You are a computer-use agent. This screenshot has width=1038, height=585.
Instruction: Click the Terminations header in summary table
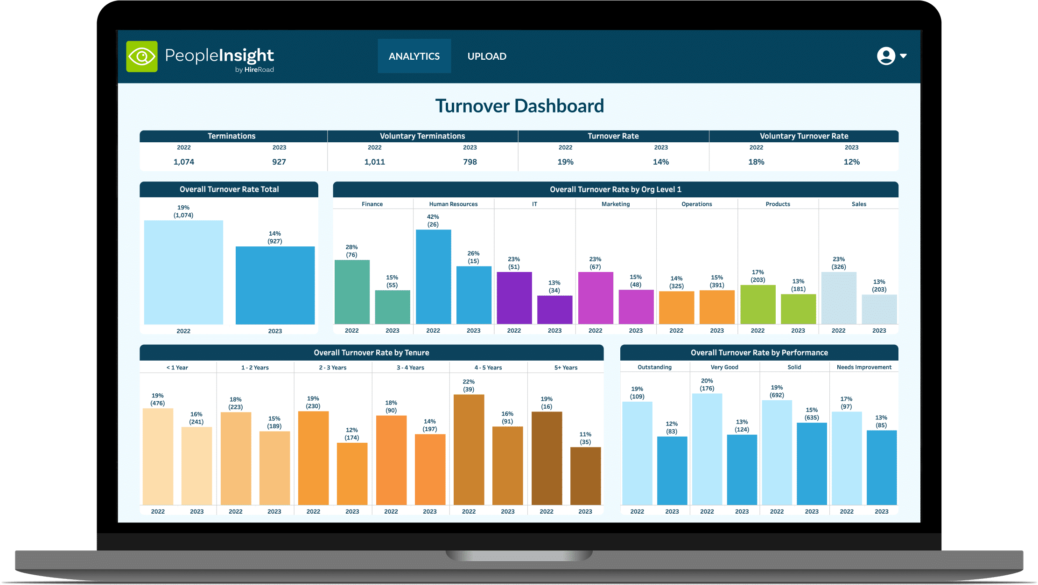click(231, 136)
